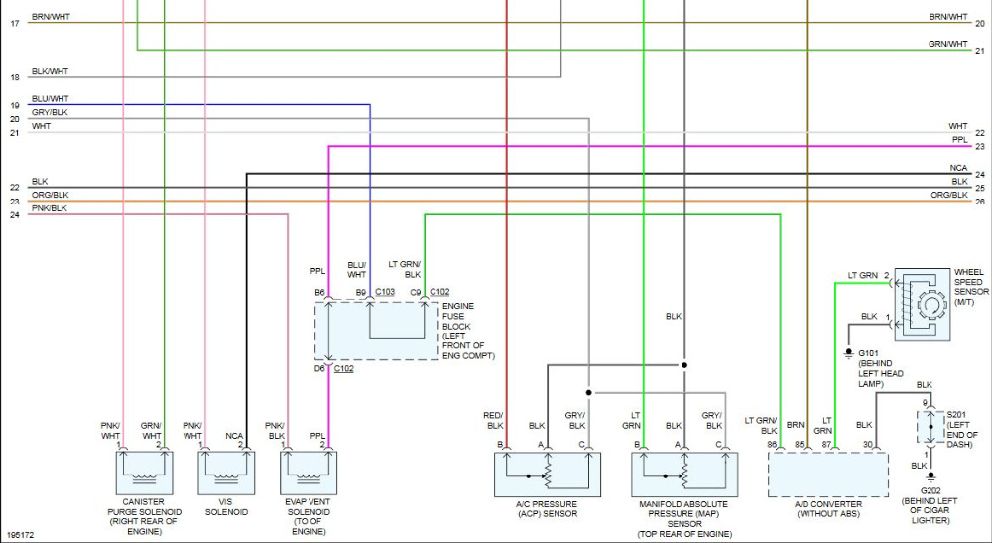Click the G101 ground symbol
Screen dimensions: 992x543
(848, 353)
